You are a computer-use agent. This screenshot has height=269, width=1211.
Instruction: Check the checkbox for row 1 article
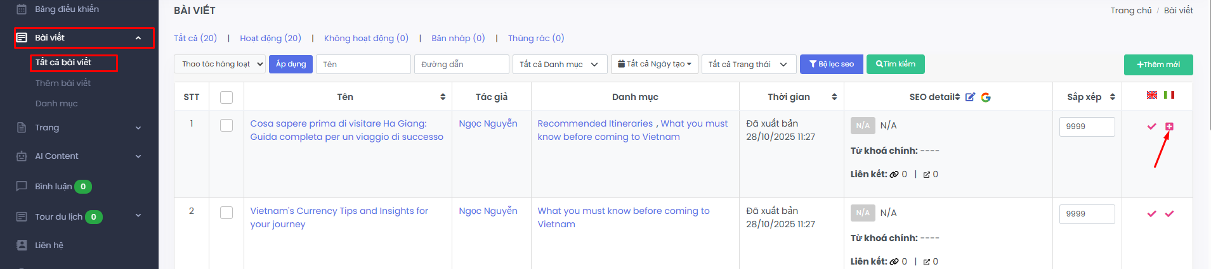(226, 125)
